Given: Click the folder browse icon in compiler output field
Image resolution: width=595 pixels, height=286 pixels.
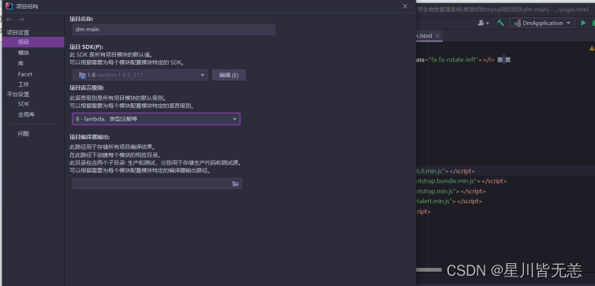Looking at the screenshot, I should click(x=236, y=184).
